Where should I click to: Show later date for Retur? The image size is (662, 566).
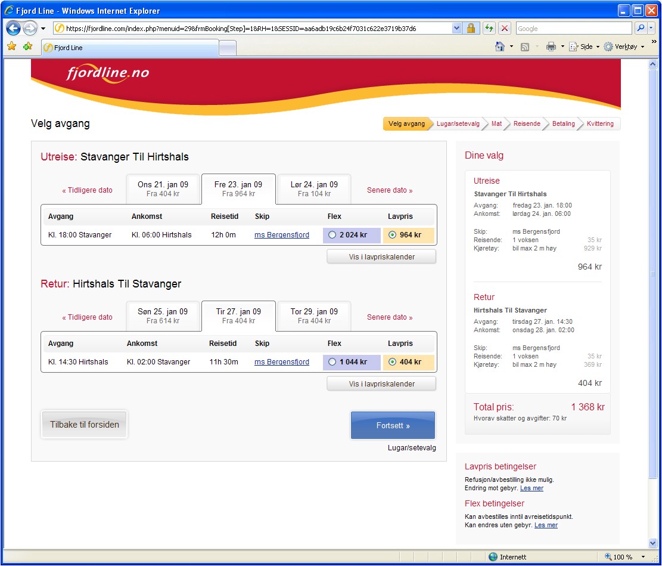pos(390,317)
